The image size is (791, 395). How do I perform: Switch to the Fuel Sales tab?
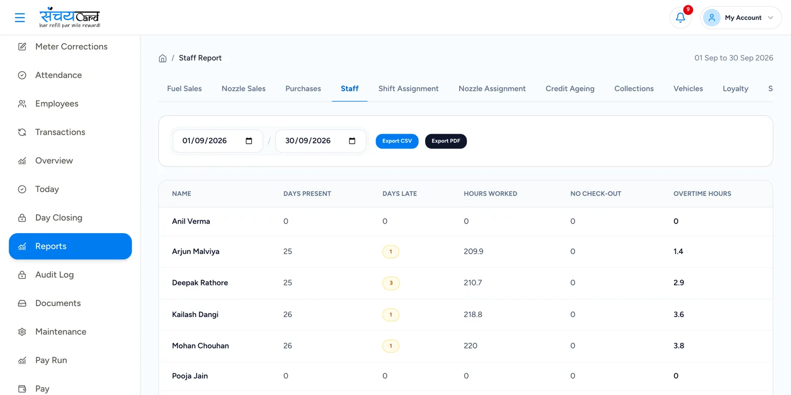(x=184, y=89)
